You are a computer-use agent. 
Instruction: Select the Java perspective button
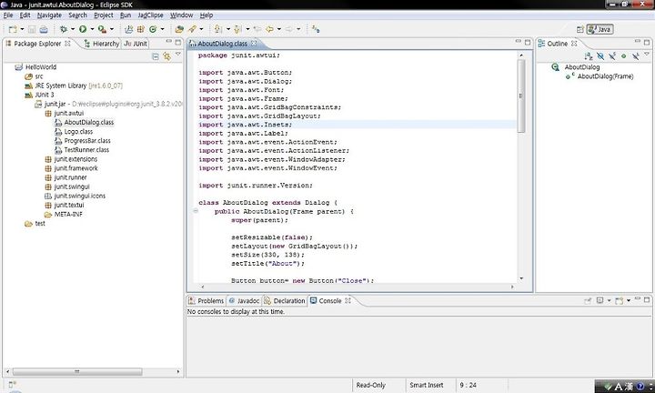pos(600,29)
